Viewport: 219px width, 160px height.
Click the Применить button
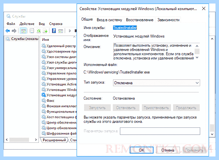(x=194, y=150)
